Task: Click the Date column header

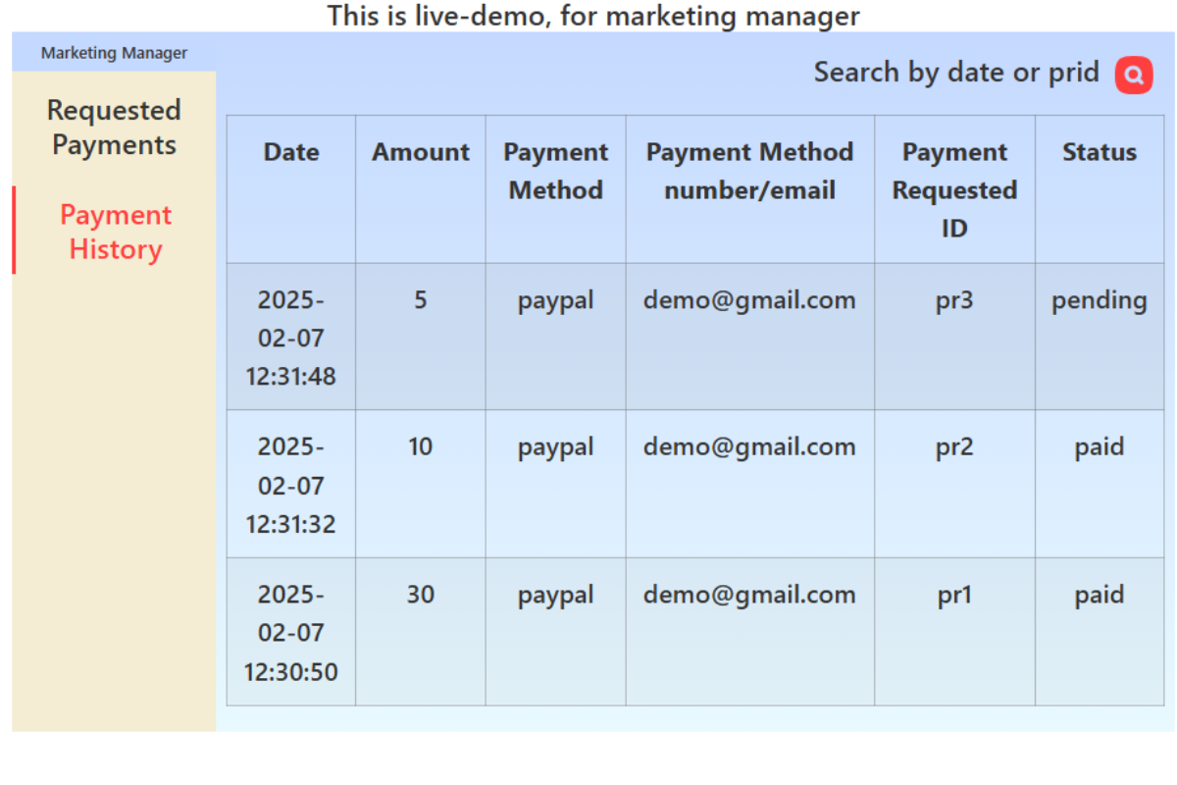Action: (291, 152)
